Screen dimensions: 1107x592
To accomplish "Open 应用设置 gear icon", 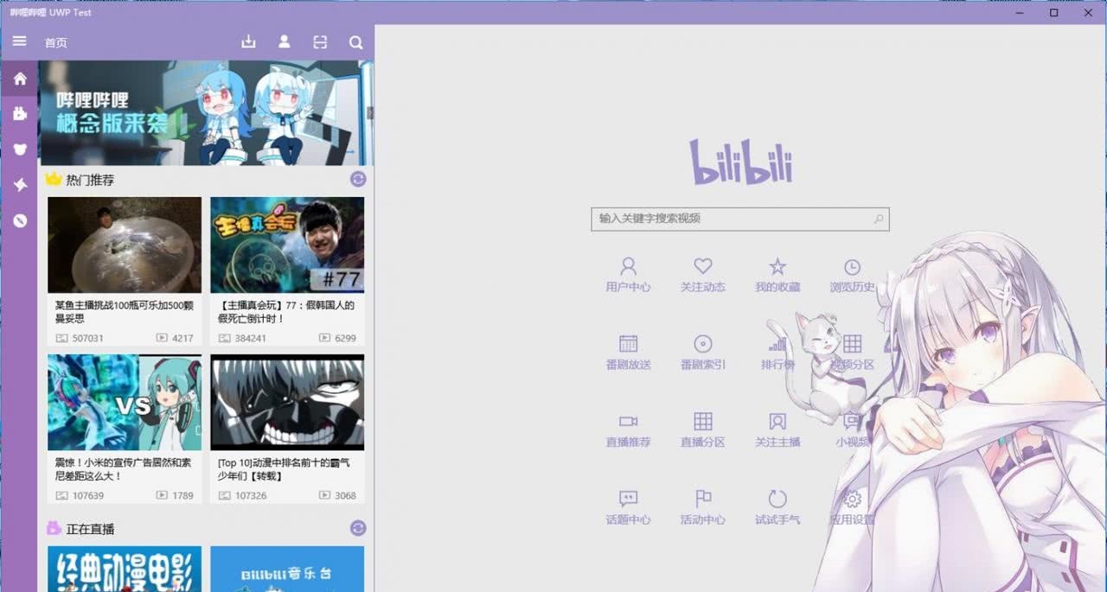I will pos(852,507).
